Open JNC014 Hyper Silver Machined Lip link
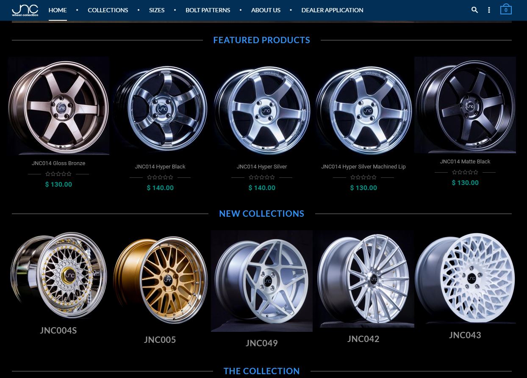Image resolution: width=527 pixels, height=378 pixels. coord(363,167)
